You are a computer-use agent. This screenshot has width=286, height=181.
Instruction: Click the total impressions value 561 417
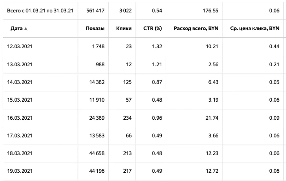[x=95, y=11]
